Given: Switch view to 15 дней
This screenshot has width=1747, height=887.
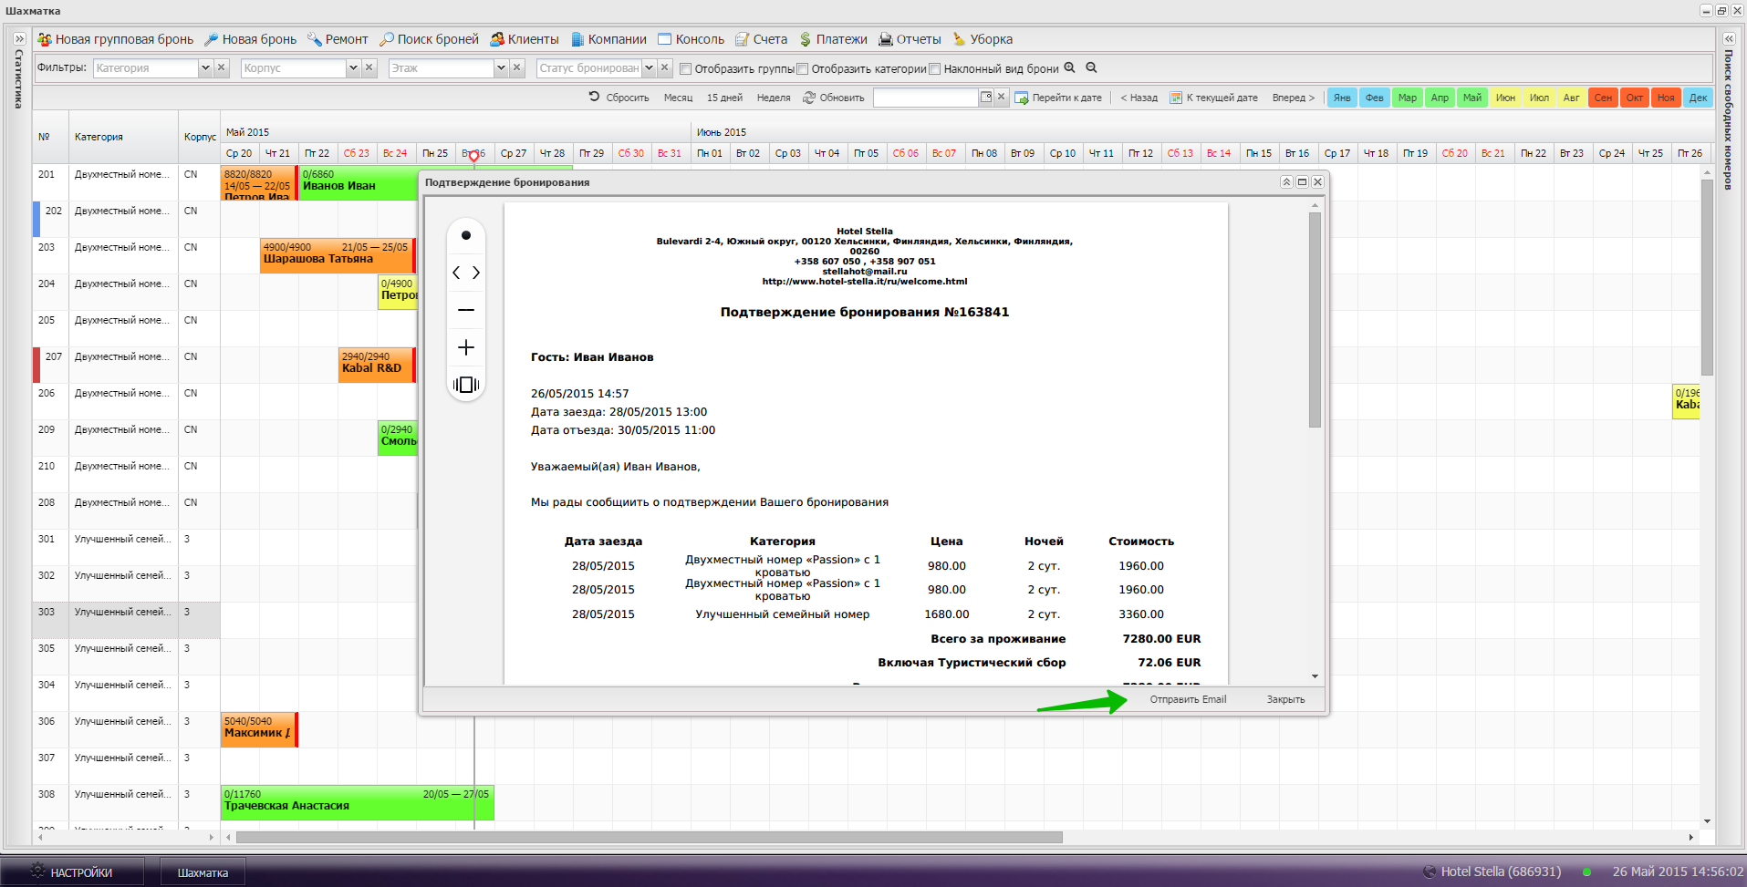Looking at the screenshot, I should [724, 98].
